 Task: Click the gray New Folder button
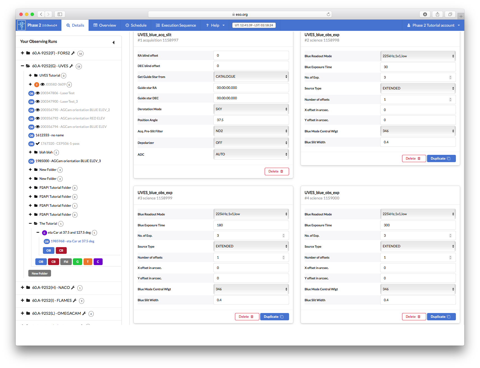[x=40, y=273]
